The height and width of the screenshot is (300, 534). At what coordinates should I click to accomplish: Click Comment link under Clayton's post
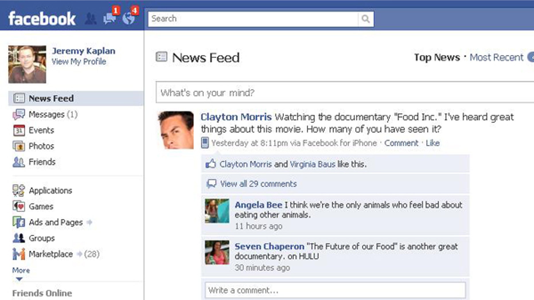(401, 143)
